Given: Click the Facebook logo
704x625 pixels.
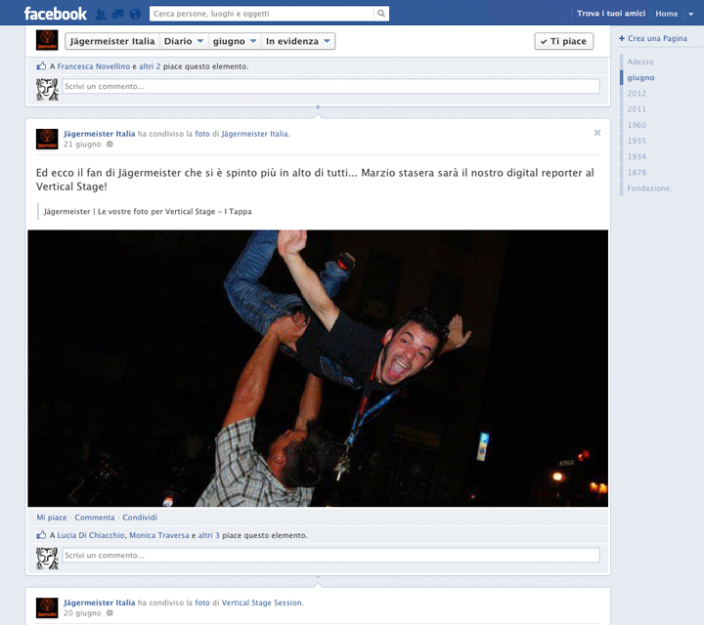Looking at the screenshot, I should point(55,14).
